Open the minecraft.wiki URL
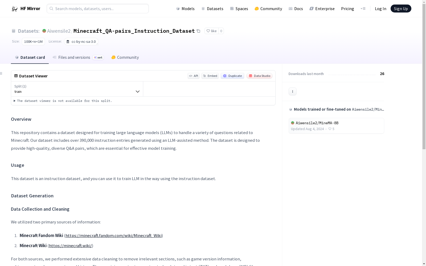This screenshot has height=266, width=426. point(71,246)
